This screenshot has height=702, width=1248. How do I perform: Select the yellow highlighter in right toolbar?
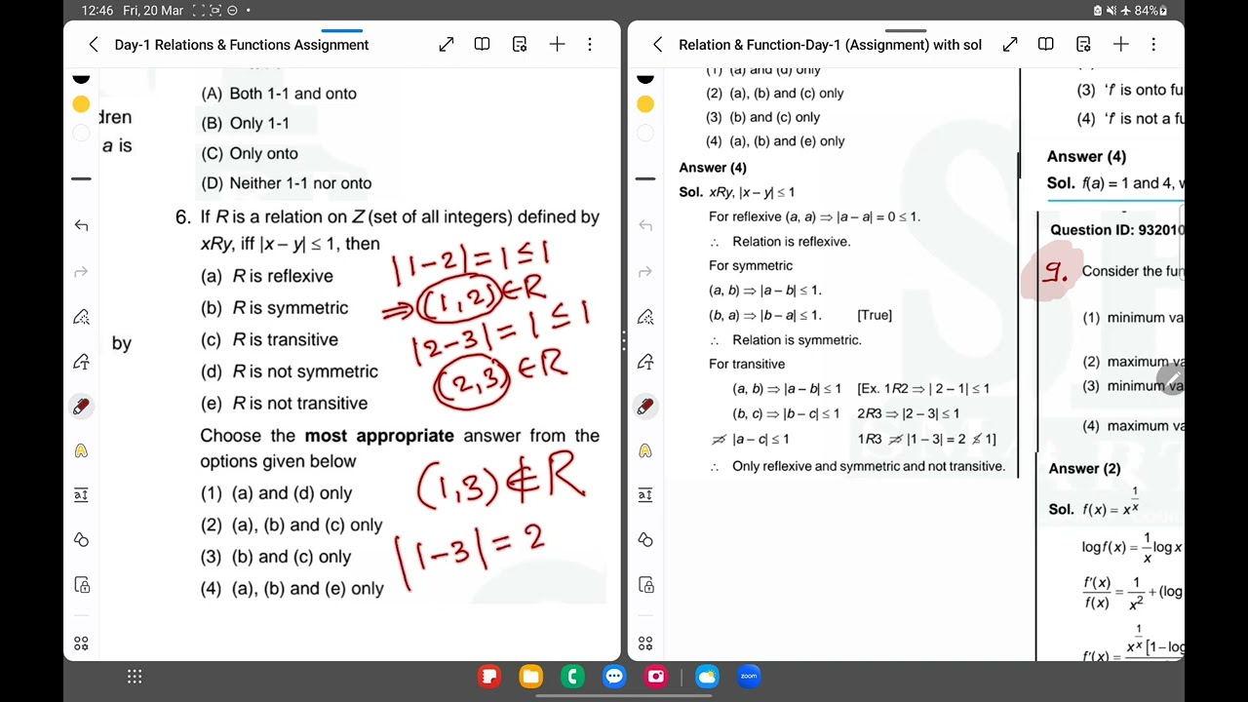[644, 450]
